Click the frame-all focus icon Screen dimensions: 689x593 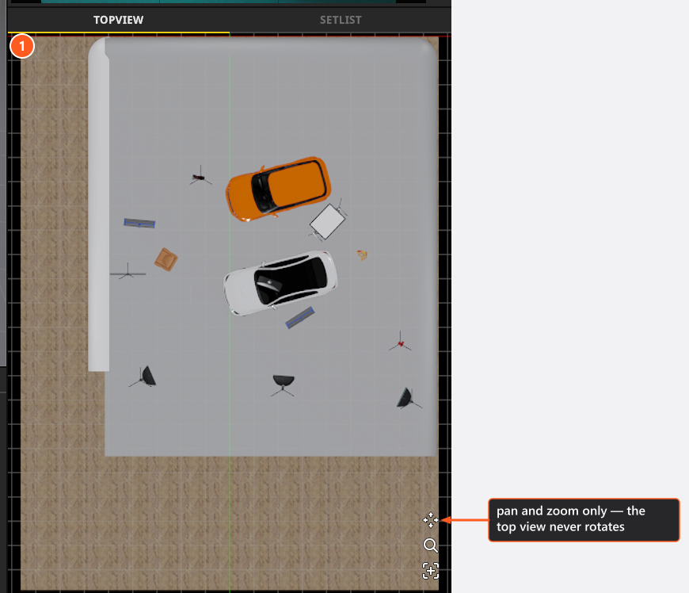431,571
